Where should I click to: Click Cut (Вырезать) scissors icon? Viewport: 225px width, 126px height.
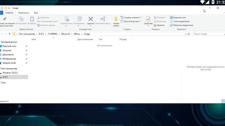[38, 17]
